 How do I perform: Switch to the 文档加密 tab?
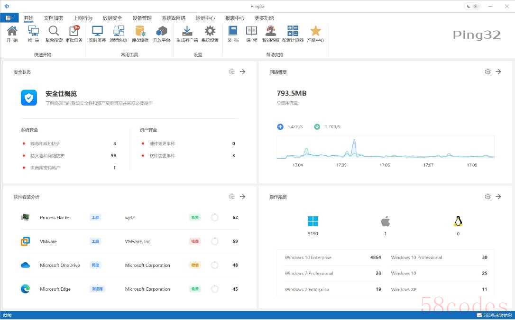coord(53,18)
